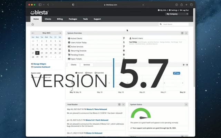The width and height of the screenshot is (221, 138).
Task: Click the Active Services gears icon
Action: [69, 47]
